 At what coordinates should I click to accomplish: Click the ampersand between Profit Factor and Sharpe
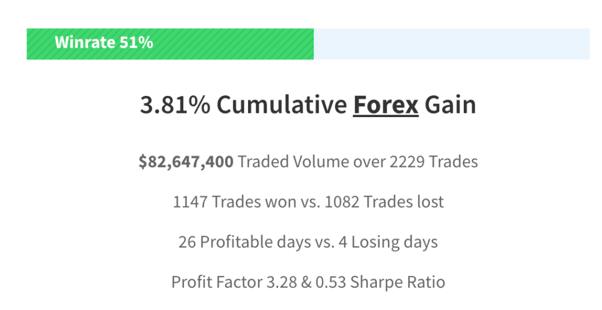(x=306, y=282)
